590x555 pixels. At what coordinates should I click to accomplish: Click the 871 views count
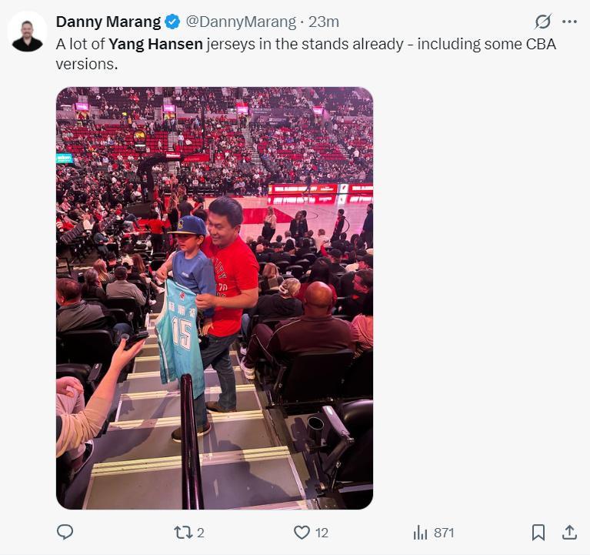click(444, 533)
